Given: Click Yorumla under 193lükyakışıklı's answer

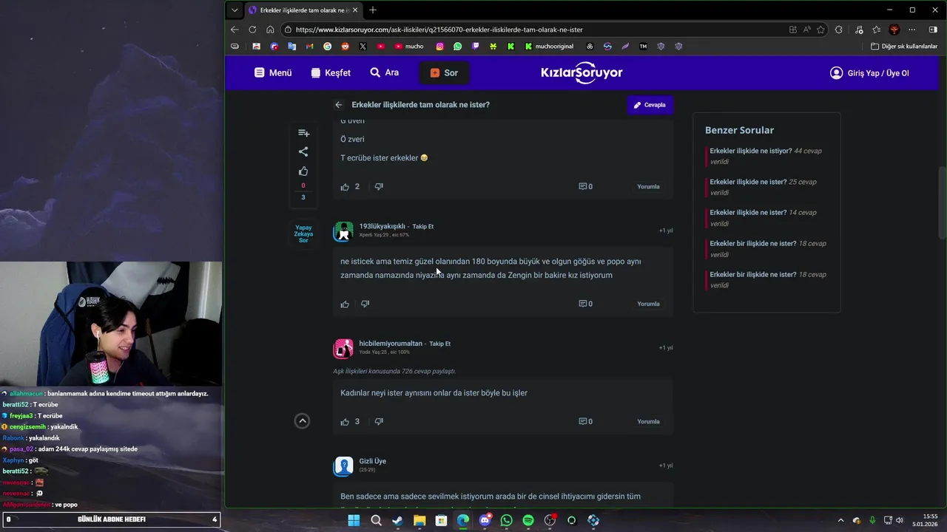Looking at the screenshot, I should pos(648,304).
